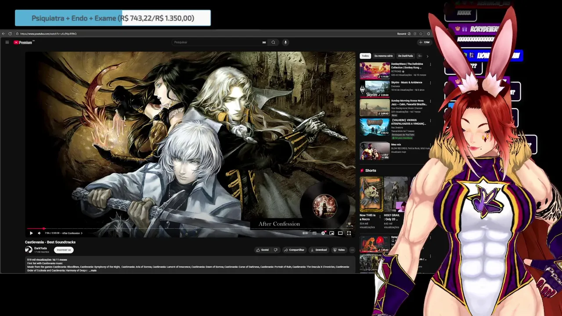Click the Inscrever-se subscribe button
The image size is (562, 316).
tap(64, 250)
